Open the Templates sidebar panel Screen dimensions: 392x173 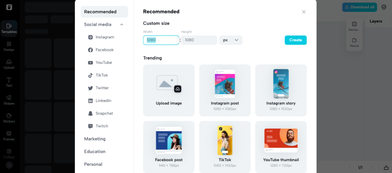(x=9, y=28)
